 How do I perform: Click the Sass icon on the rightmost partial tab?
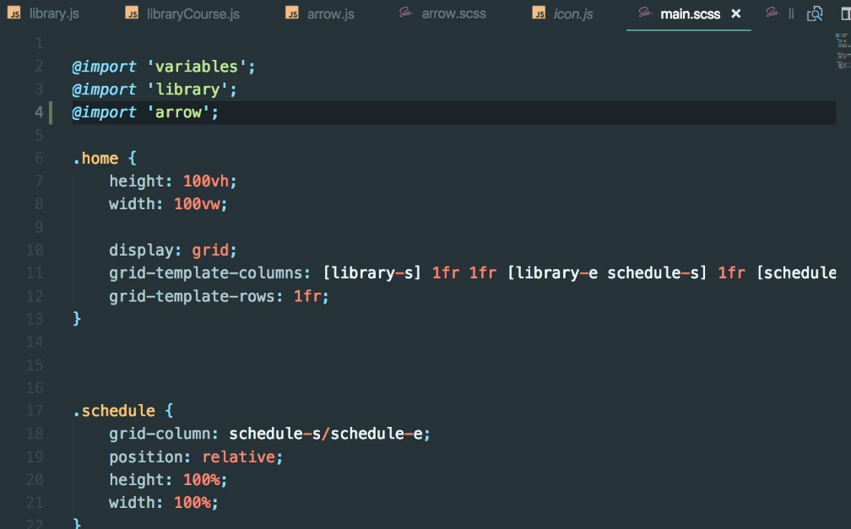pyautogui.click(x=771, y=13)
